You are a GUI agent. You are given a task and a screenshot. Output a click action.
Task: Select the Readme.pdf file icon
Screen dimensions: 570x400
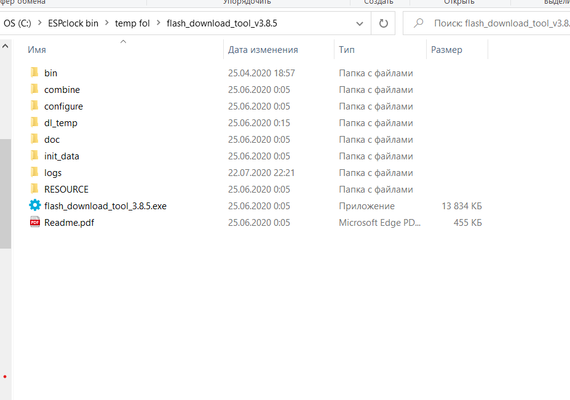pos(34,222)
